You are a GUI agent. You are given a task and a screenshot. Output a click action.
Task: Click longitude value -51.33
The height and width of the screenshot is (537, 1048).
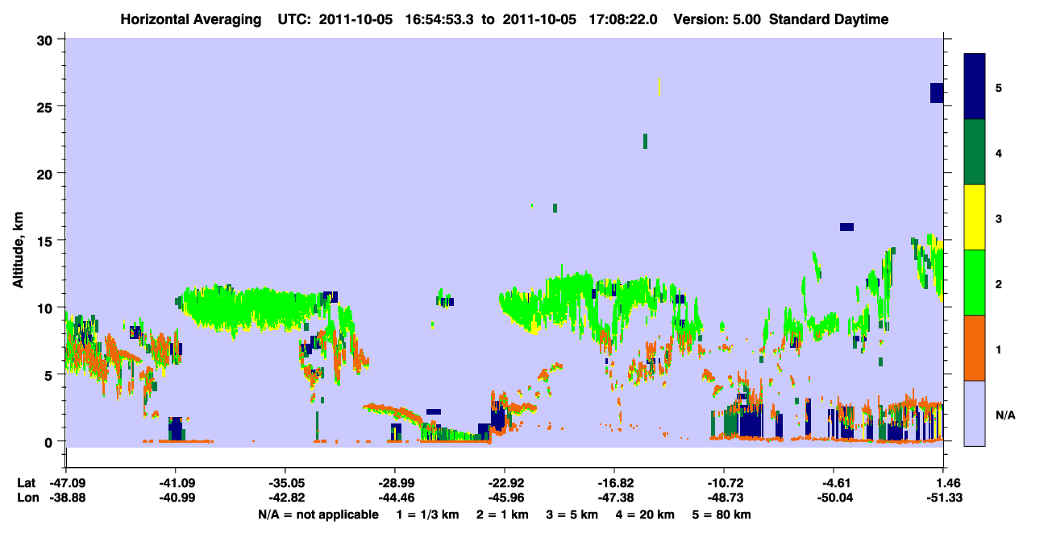[942, 498]
